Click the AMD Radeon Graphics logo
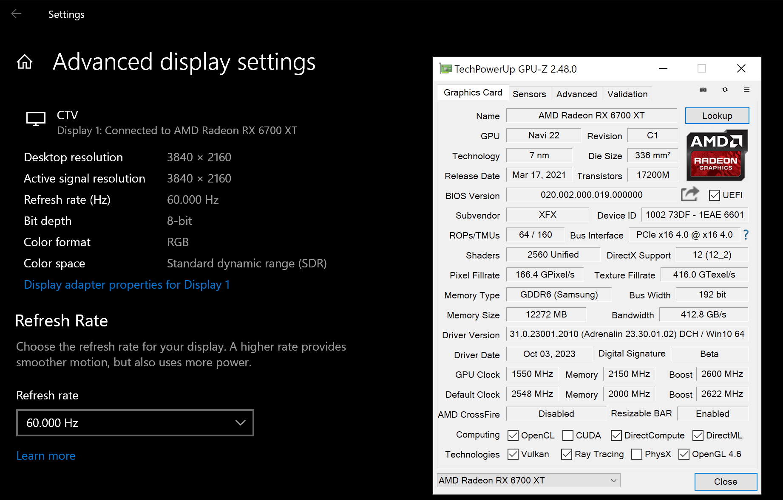The height and width of the screenshot is (500, 783). pos(717,155)
